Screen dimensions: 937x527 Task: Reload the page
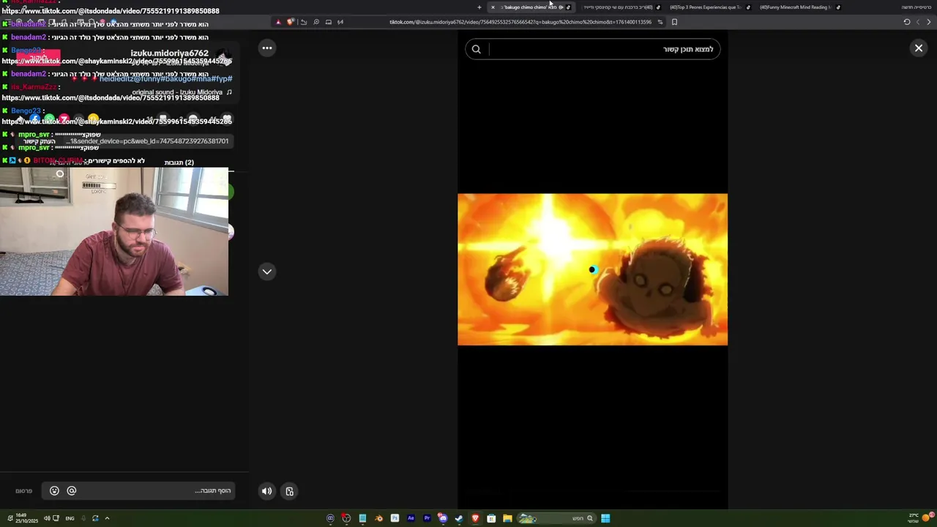(x=907, y=22)
